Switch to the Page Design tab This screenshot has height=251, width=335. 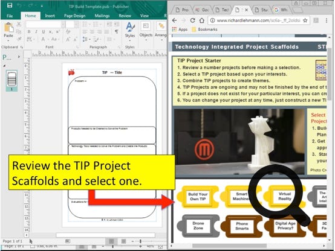point(74,16)
